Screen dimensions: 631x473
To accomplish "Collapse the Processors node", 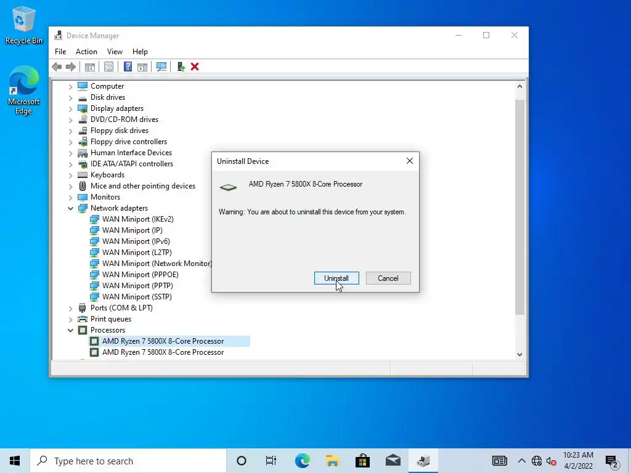I will 70,330.
